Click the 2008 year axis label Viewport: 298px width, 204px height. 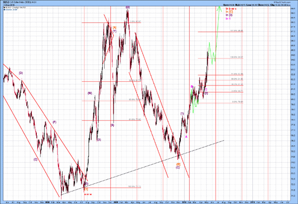(x=48, y=203)
